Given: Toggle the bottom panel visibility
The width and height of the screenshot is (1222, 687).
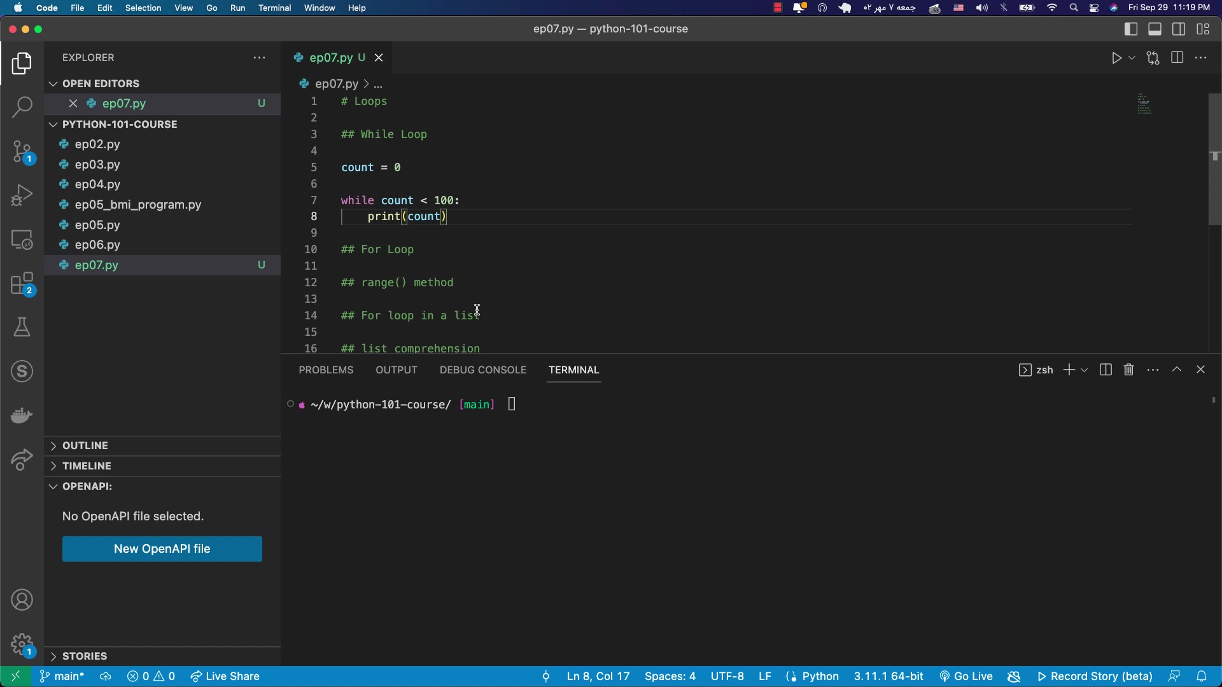Looking at the screenshot, I should (x=1155, y=29).
